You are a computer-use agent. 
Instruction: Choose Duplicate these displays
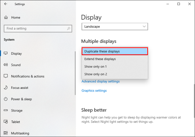(x=115, y=51)
